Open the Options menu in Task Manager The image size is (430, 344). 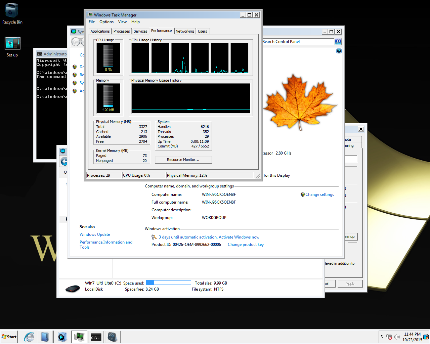[x=106, y=22]
